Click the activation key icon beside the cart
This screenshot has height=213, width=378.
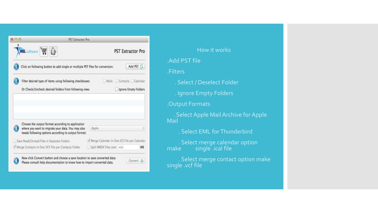point(54,51)
